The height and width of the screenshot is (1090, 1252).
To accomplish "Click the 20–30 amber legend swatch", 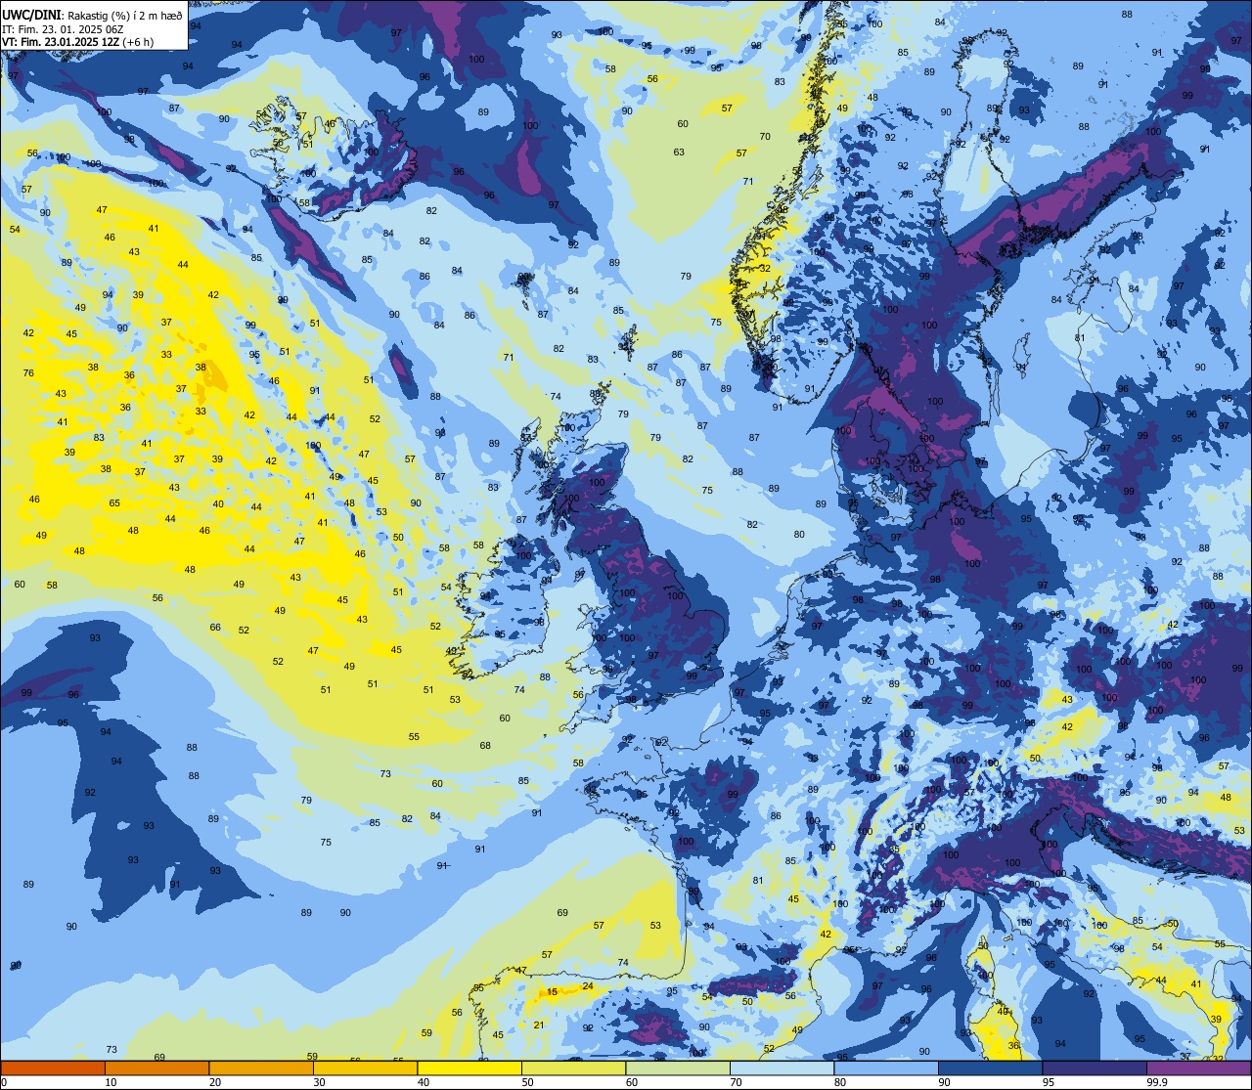I will click(261, 1068).
